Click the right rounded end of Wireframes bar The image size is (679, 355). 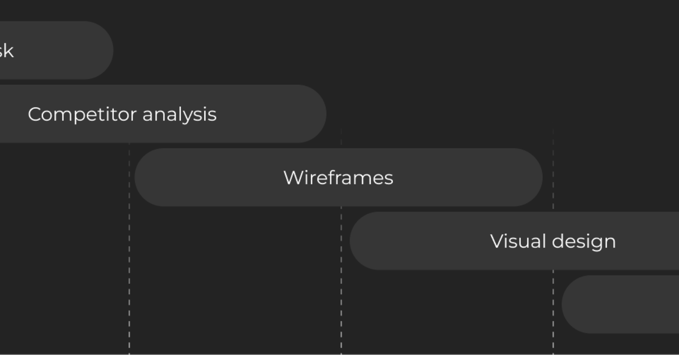[x=529, y=177]
